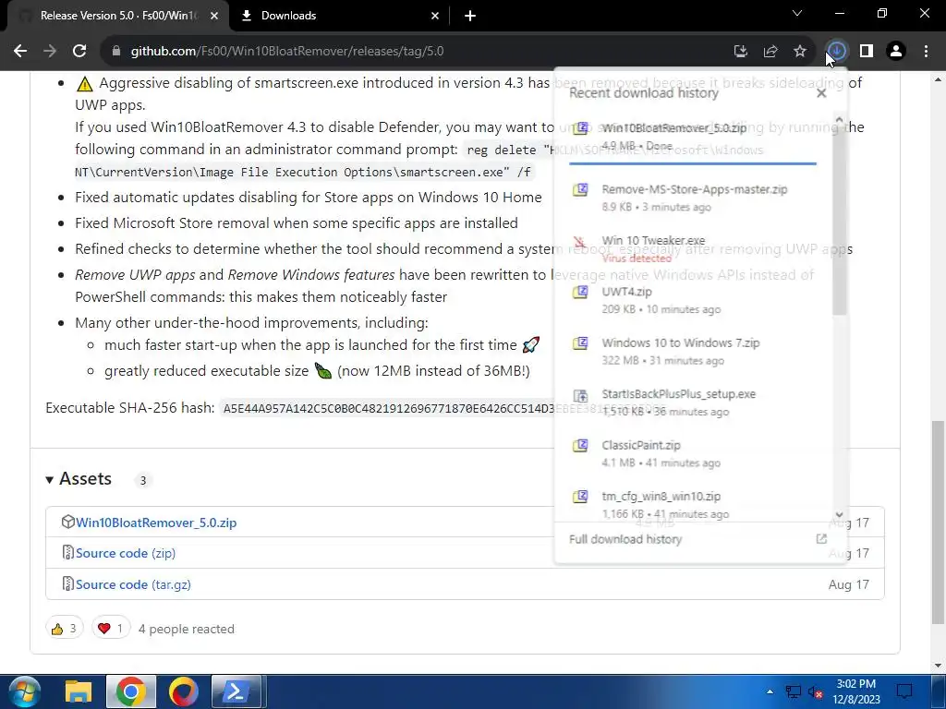Open ClassicPaint.zip download entry
The height and width of the screenshot is (709, 946).
[x=693, y=453]
